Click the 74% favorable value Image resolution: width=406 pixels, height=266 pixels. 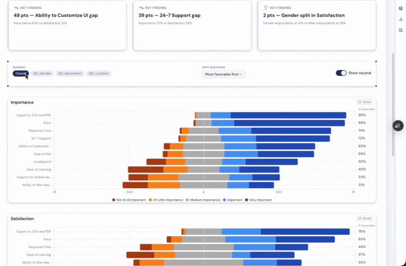coord(362,131)
